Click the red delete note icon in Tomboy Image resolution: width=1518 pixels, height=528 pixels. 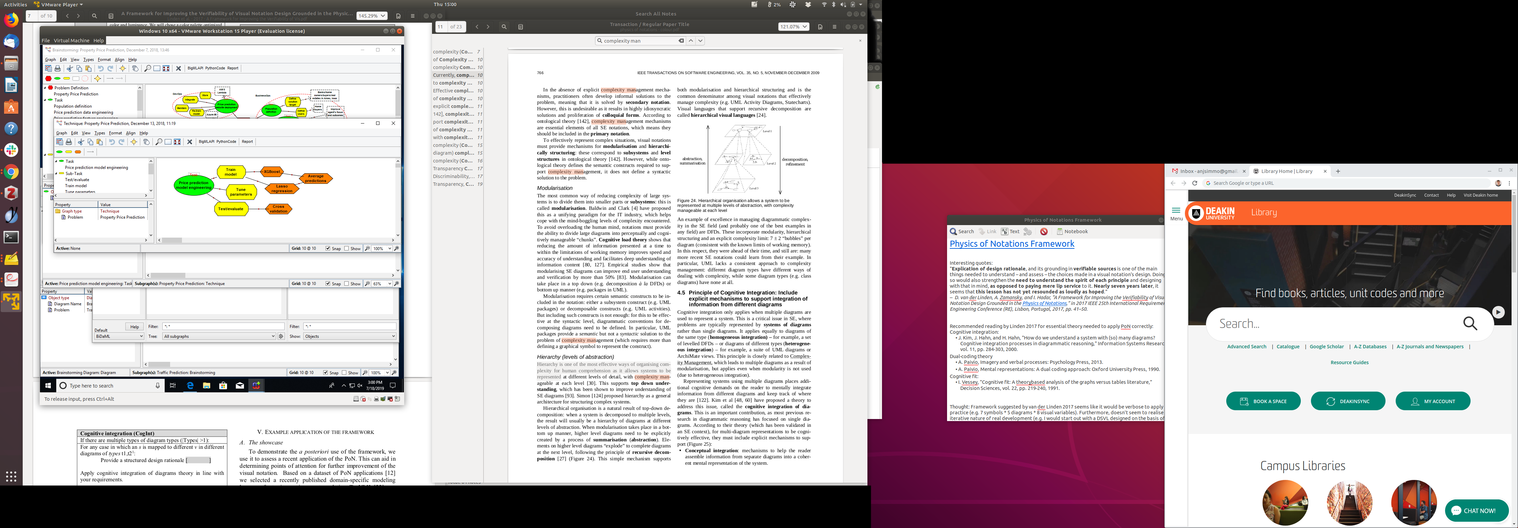tap(1044, 232)
